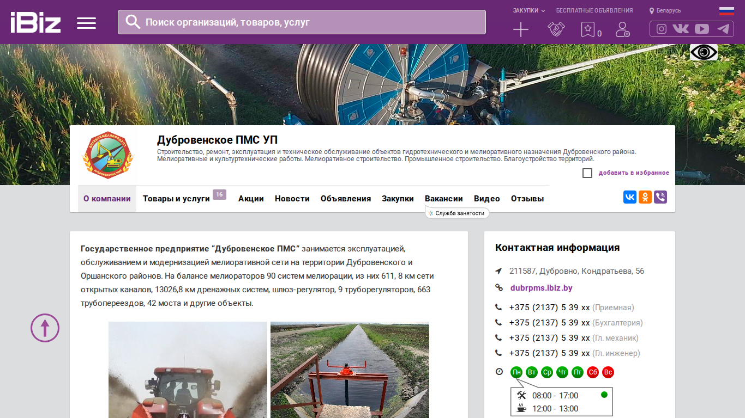The image size is (745, 418).
Task: Share via Viber purple icon
Action: click(660, 197)
